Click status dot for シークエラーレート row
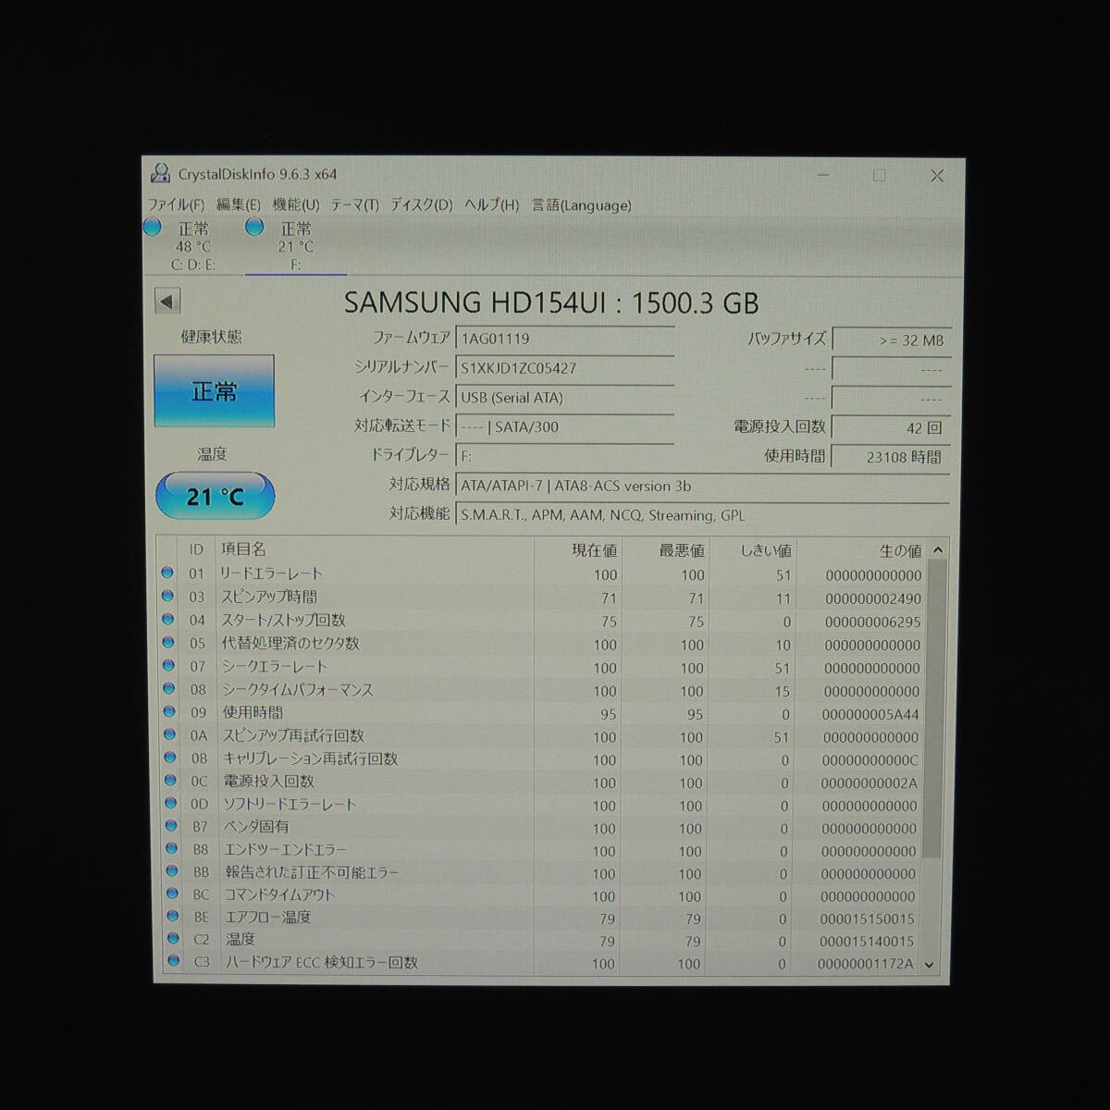The width and height of the screenshot is (1110, 1110). coord(168,665)
